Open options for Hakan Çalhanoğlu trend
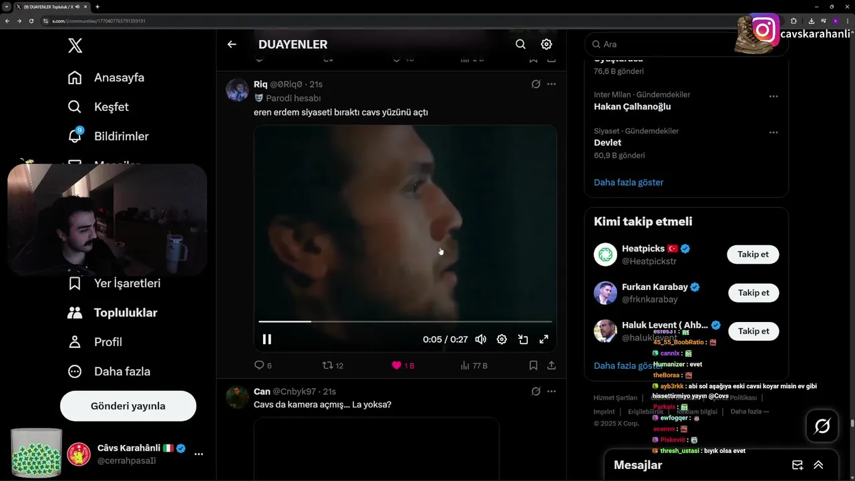The width and height of the screenshot is (855, 481). pos(774,96)
